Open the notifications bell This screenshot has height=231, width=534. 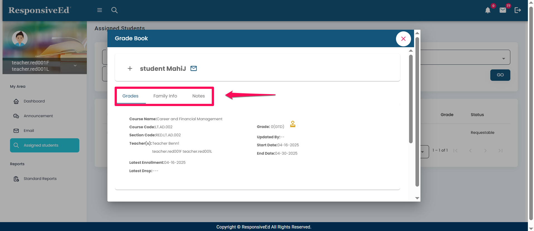pyautogui.click(x=488, y=11)
